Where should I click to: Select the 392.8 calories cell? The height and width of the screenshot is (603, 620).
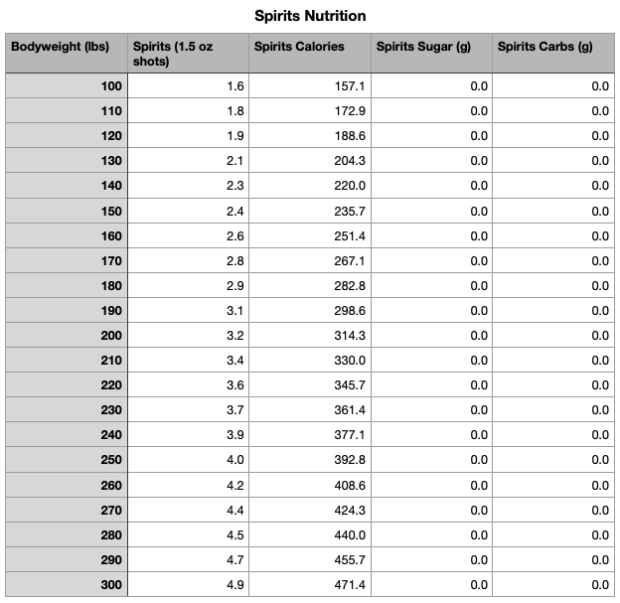point(310,460)
